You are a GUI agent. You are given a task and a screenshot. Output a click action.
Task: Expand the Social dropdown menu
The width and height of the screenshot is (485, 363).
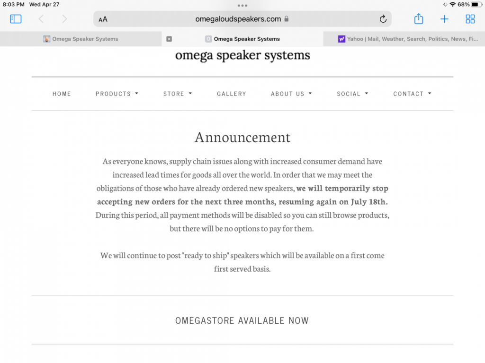click(x=352, y=94)
